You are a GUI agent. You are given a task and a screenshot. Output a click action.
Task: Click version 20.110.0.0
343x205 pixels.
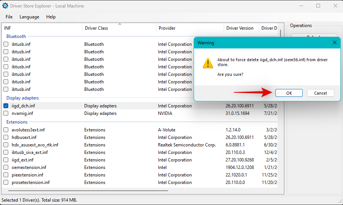[235, 182]
